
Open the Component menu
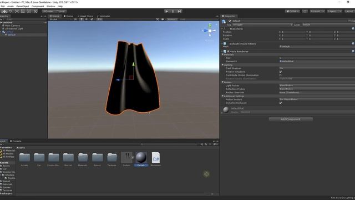click(x=38, y=6)
